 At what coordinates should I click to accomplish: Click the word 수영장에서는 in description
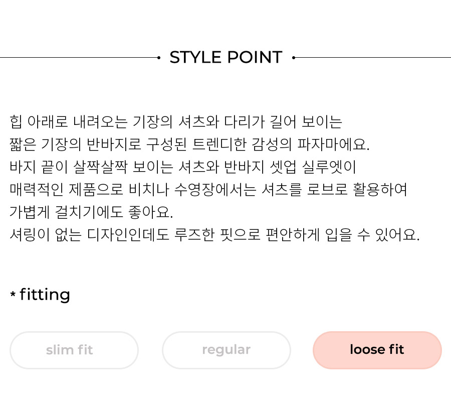(x=215, y=190)
